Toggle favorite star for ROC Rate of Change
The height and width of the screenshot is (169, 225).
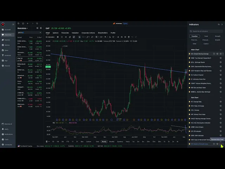[x=189, y=106]
